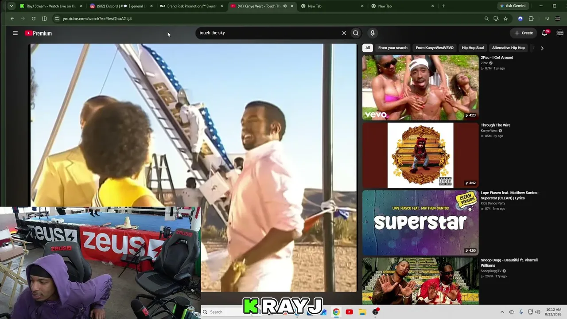Install or cast via address bar screen icon
Image resolution: width=567 pixels, height=319 pixels.
coord(496,19)
